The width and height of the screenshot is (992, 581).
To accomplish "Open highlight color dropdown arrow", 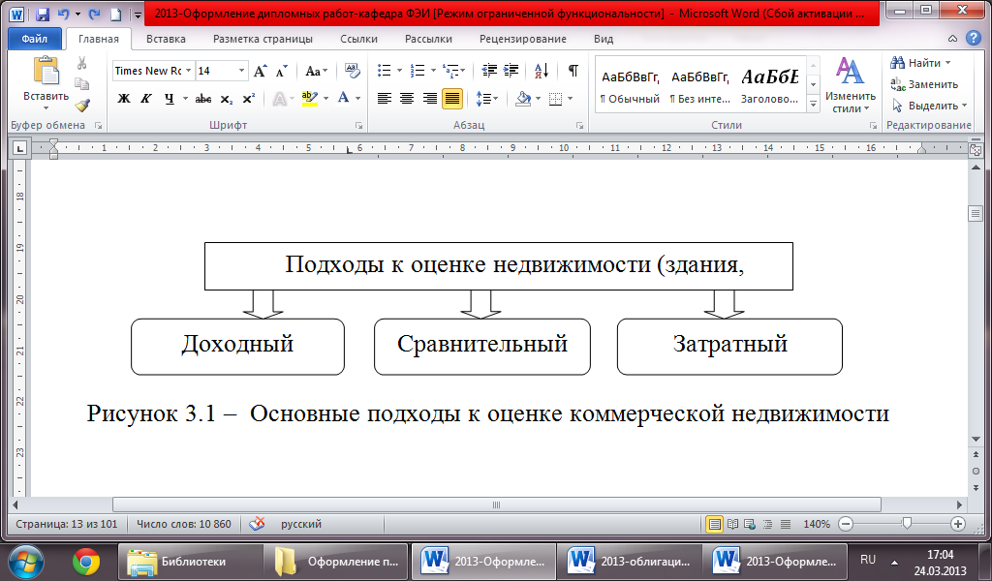I will coord(325,99).
